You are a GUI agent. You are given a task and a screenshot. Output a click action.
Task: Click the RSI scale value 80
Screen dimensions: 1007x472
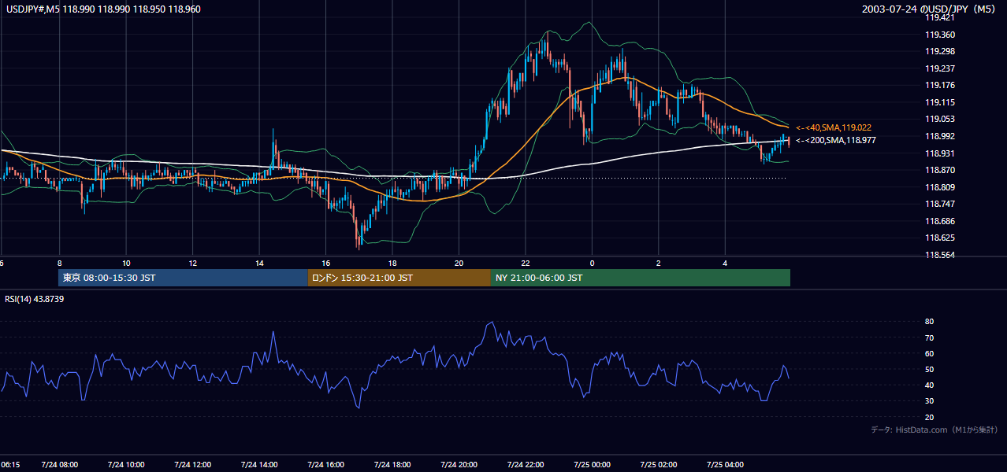[x=930, y=322]
